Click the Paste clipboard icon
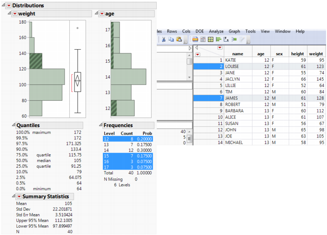This screenshot has width=327, height=235. 179,39
